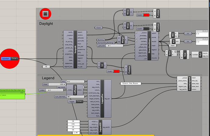
Task: Adjust the Slider set to 1500
Action: coord(57,85)
